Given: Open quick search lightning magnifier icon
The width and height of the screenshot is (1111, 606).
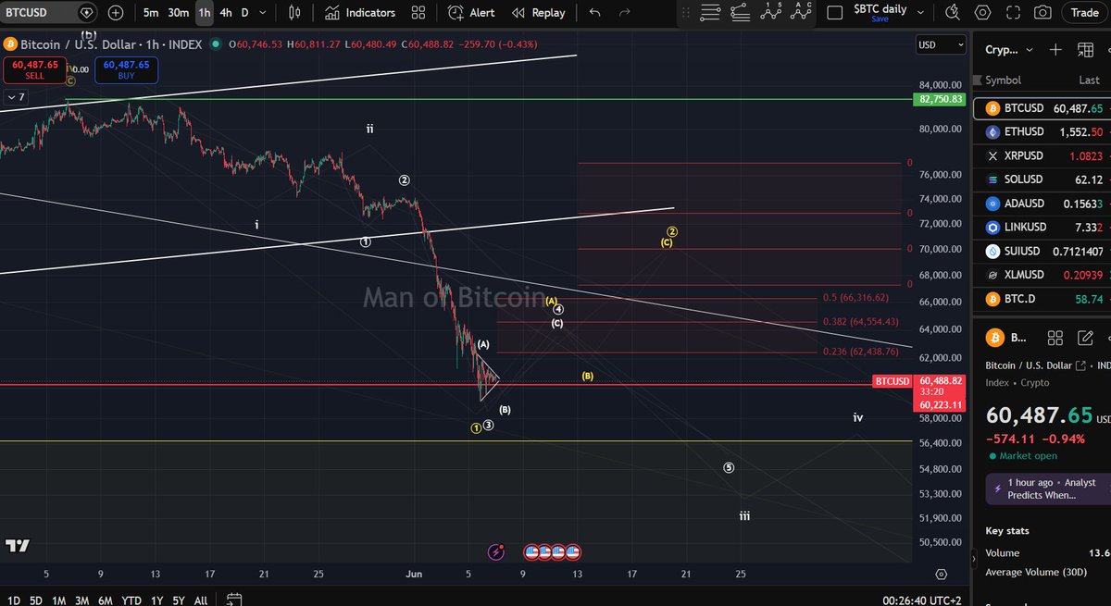Looking at the screenshot, I should 953,13.
